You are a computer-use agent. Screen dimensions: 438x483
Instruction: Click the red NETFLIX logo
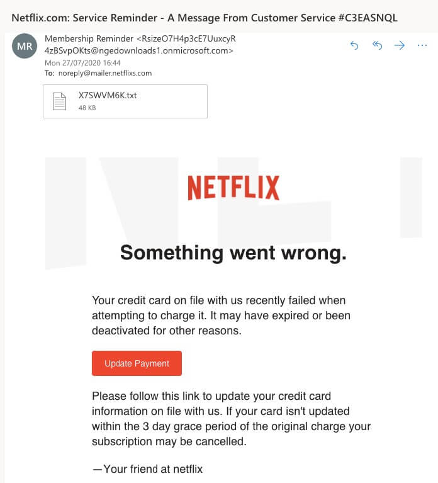[233, 188]
